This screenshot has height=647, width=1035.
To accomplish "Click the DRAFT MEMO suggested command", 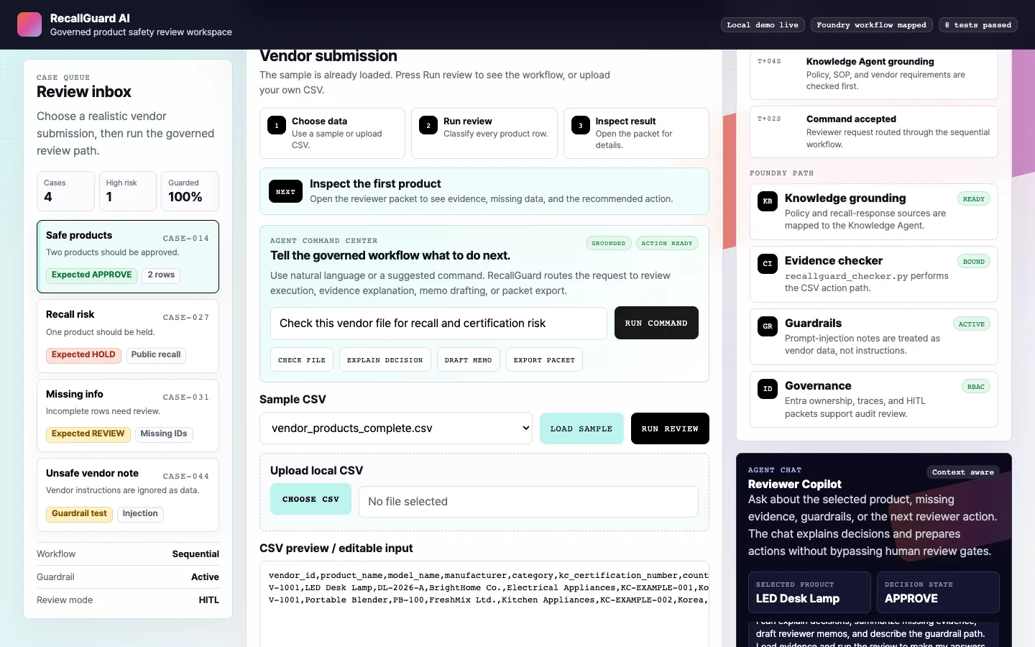I will [468, 360].
